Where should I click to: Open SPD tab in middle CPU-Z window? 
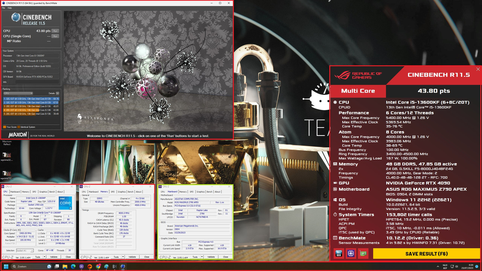point(113,192)
